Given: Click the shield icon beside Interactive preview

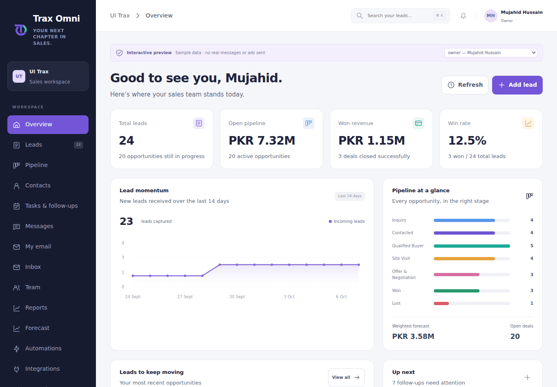Looking at the screenshot, I should [120, 53].
